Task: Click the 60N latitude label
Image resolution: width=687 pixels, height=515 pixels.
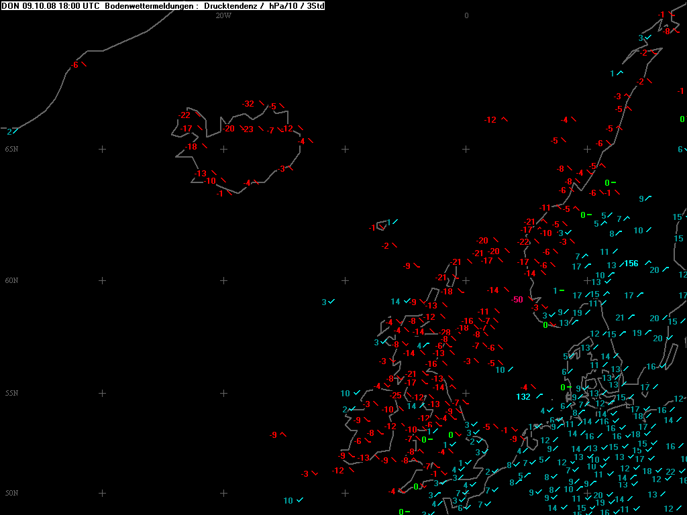Action: 11,280
